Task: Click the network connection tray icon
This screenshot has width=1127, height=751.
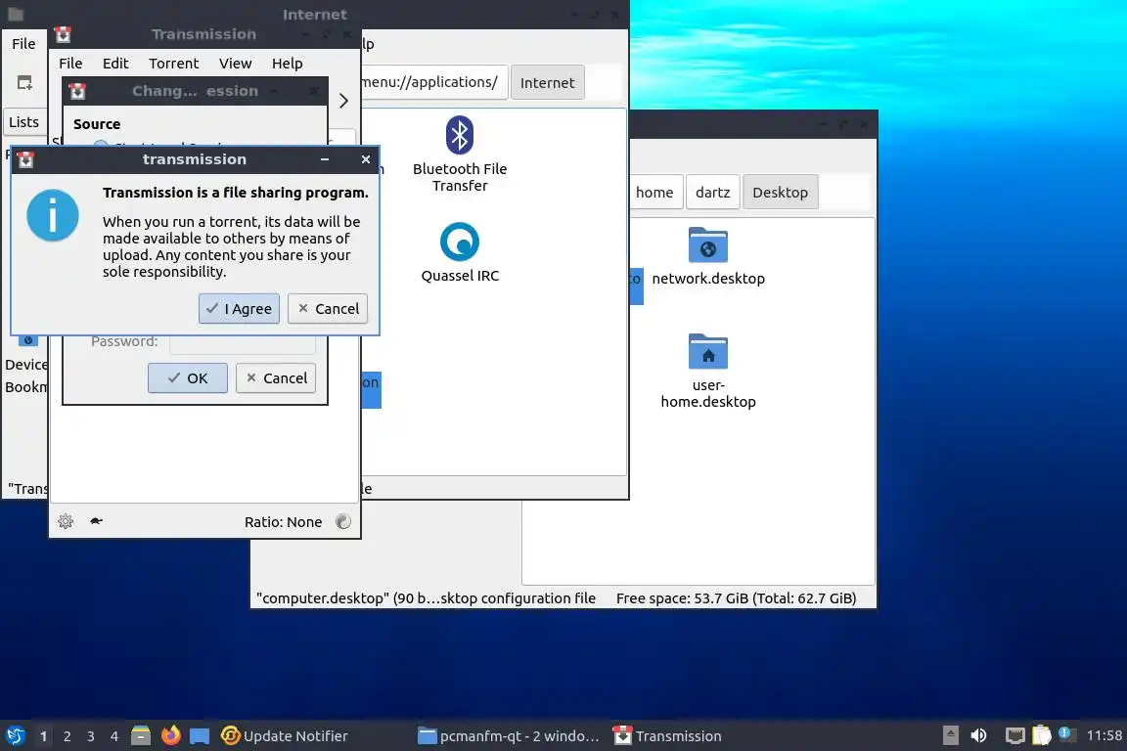Action: click(x=1014, y=735)
